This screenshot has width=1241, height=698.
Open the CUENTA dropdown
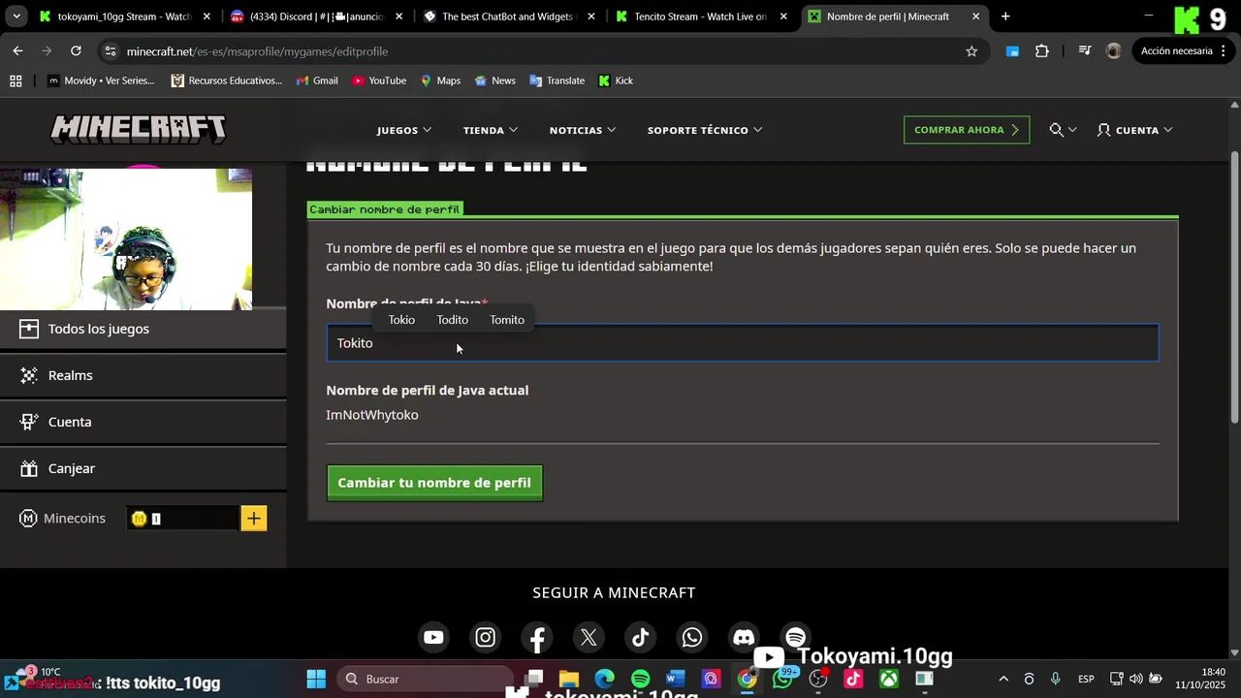coord(1134,130)
